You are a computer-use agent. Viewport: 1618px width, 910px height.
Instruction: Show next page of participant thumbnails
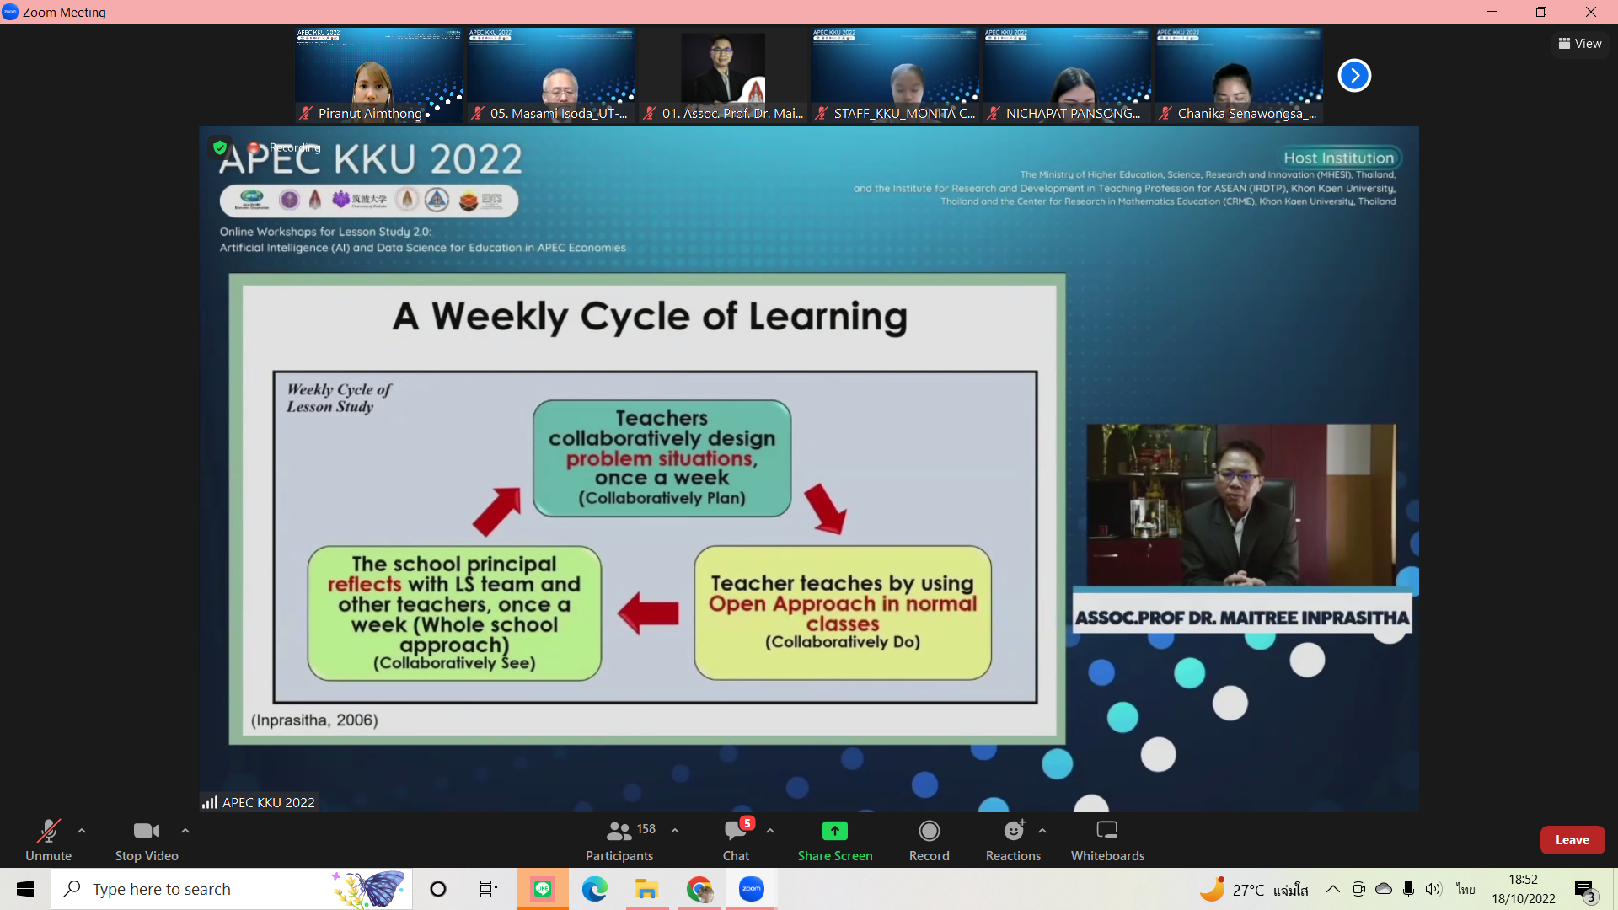coord(1354,76)
